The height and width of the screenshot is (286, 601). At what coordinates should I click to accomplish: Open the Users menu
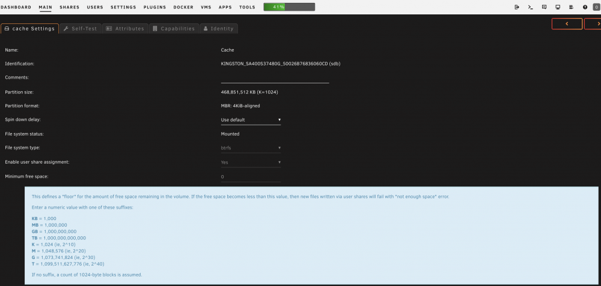pos(95,7)
